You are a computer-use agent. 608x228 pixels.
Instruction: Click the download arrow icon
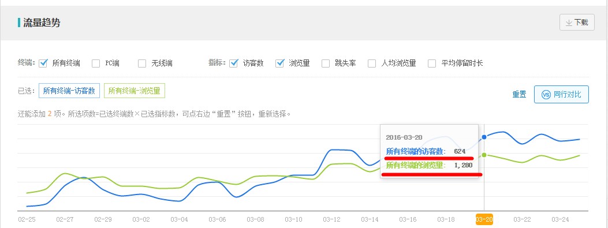tap(569, 23)
